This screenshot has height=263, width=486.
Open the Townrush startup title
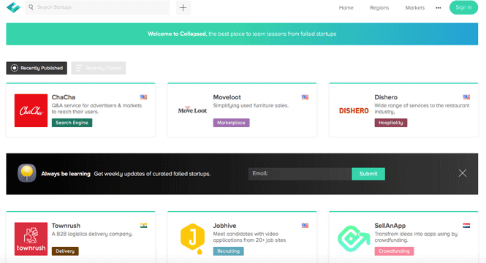pyautogui.click(x=66, y=226)
